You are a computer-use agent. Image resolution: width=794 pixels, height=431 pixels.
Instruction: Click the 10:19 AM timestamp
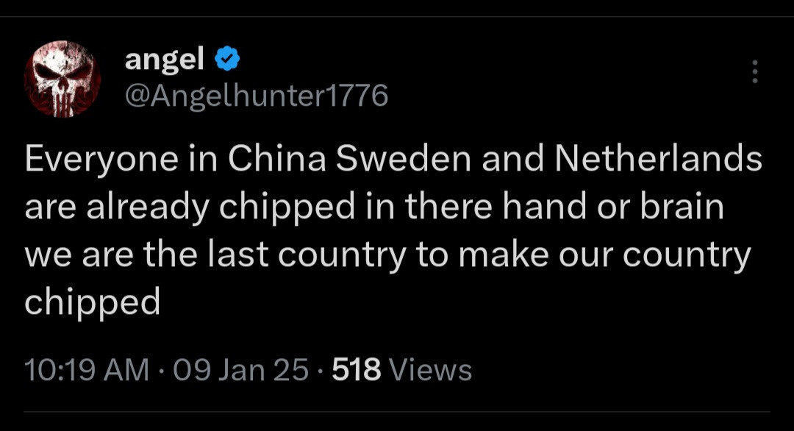[87, 369]
